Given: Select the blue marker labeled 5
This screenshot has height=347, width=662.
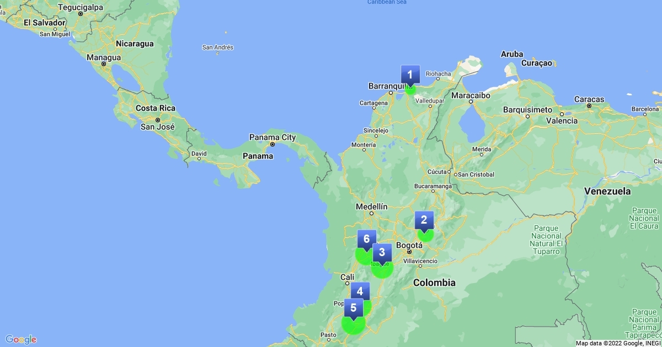Looking at the screenshot, I should tap(353, 308).
